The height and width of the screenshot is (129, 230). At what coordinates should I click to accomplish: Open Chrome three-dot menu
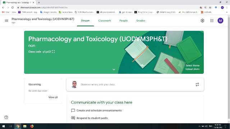pos(227,8)
